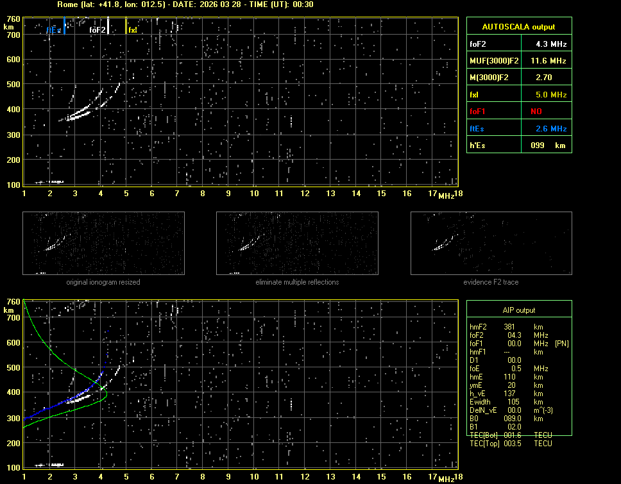The height and width of the screenshot is (484, 621).
Task: Select the MUF(3000)F2 11.6 MHz value
Action: coord(551,61)
